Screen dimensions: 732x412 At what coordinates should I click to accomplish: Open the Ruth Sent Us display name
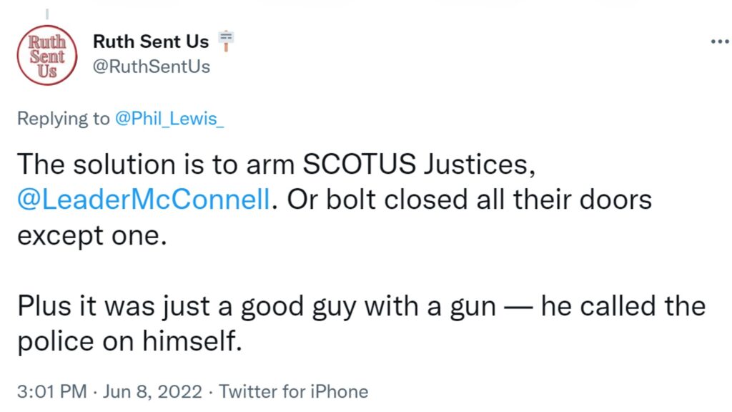[x=151, y=41]
